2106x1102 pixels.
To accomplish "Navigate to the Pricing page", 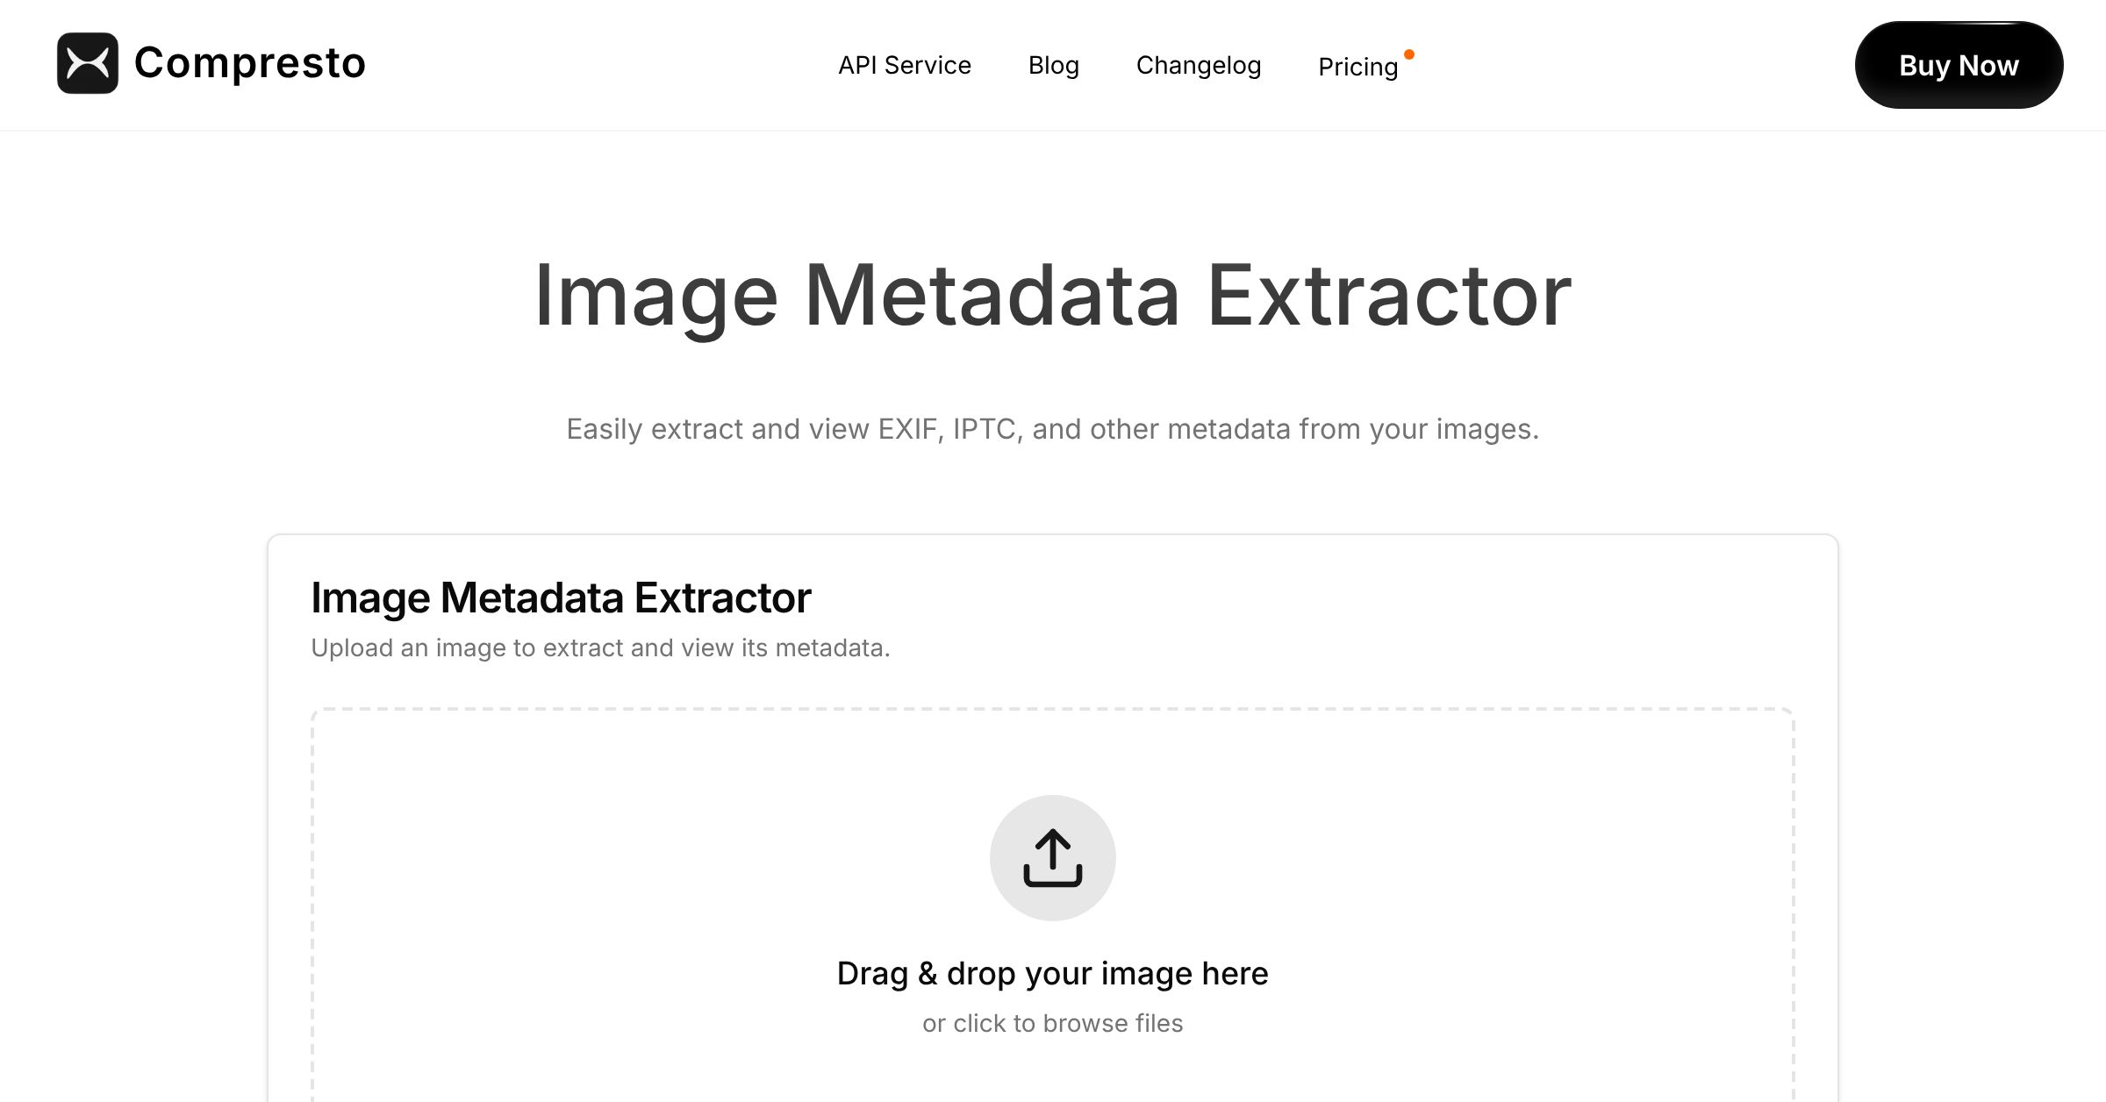I will (x=1357, y=67).
